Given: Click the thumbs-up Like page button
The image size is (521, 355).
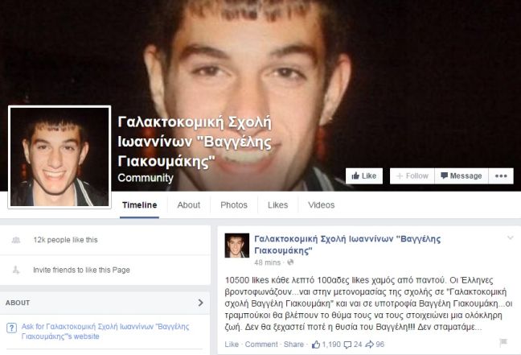Looking at the screenshot, I should [364, 175].
